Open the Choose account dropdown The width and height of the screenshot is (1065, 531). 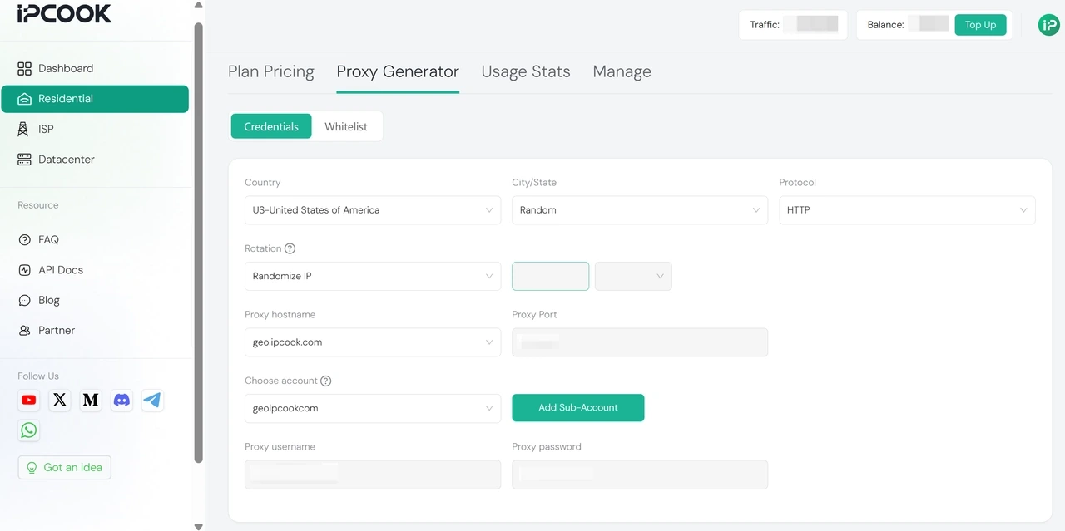373,408
